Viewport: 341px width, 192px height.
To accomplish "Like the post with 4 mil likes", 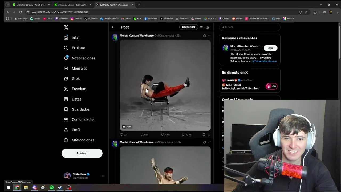I will point(165,135).
